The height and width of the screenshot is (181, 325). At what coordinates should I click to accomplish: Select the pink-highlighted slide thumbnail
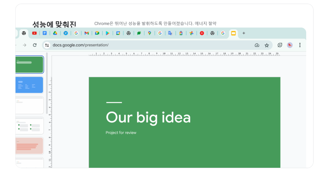click(x=29, y=146)
